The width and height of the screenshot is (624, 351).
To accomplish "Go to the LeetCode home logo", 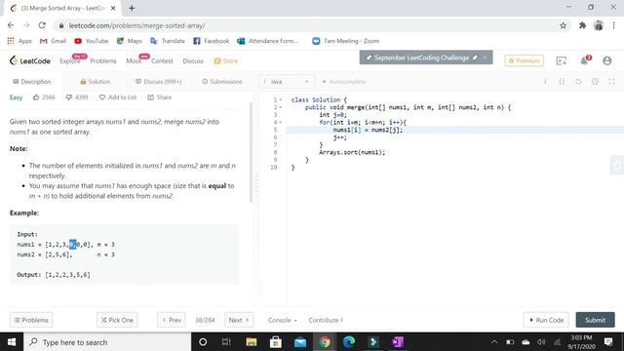I will pos(30,60).
